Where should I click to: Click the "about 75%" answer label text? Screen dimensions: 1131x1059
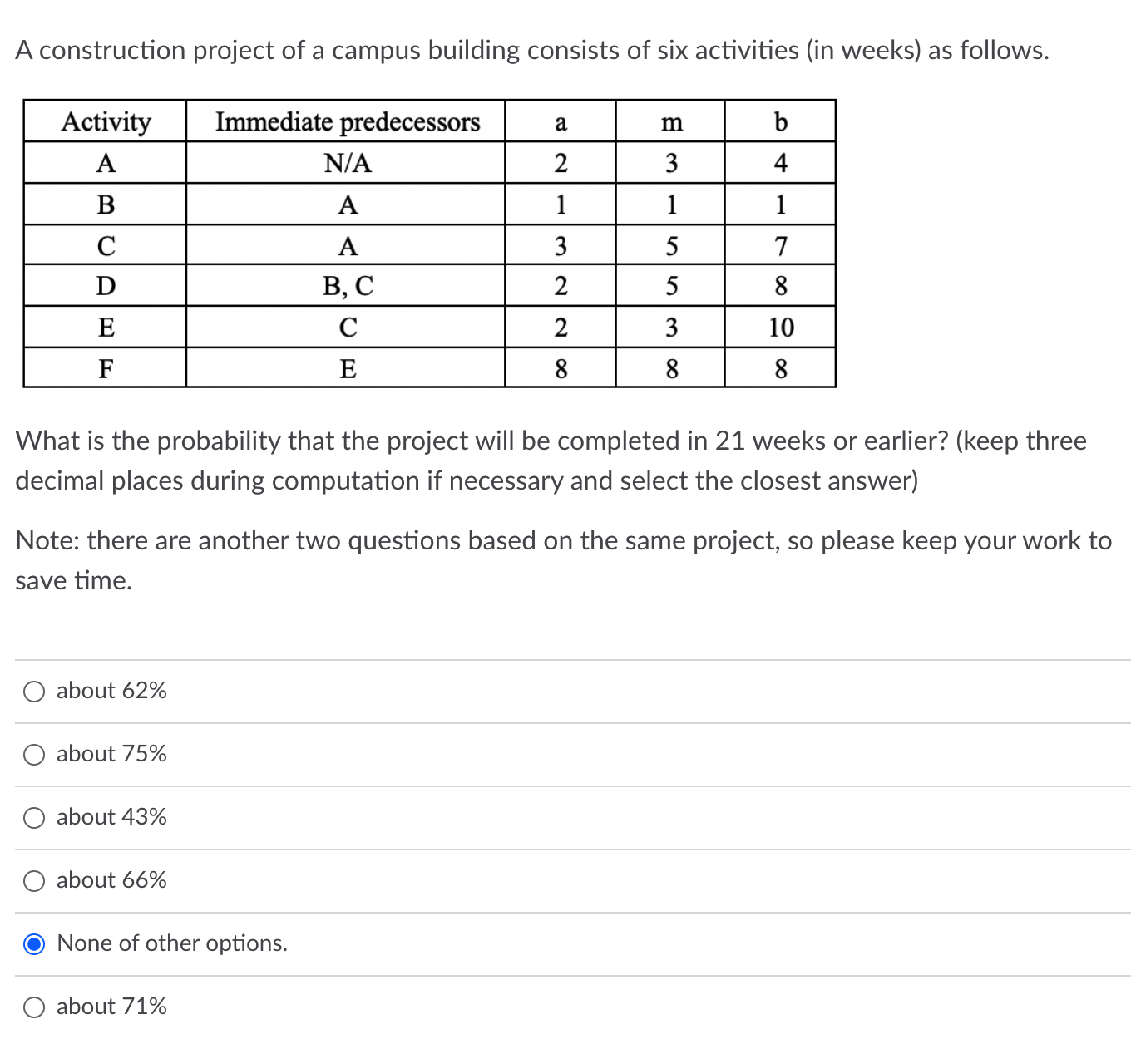tap(111, 754)
